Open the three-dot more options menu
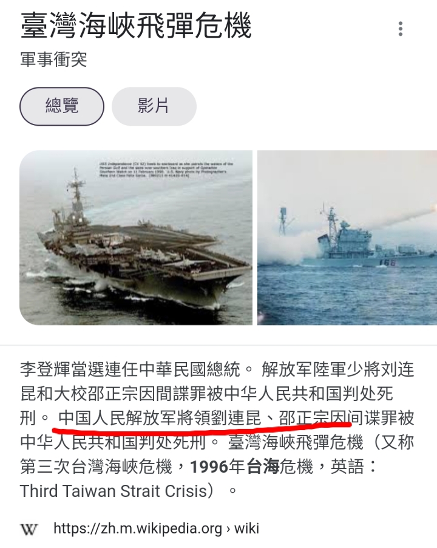Image resolution: width=437 pixels, height=548 pixels. pos(401,29)
